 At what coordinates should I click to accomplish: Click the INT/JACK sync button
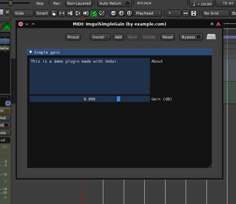click(x=144, y=3)
